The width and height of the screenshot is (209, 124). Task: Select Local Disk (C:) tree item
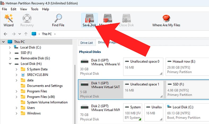click(x=31, y=47)
